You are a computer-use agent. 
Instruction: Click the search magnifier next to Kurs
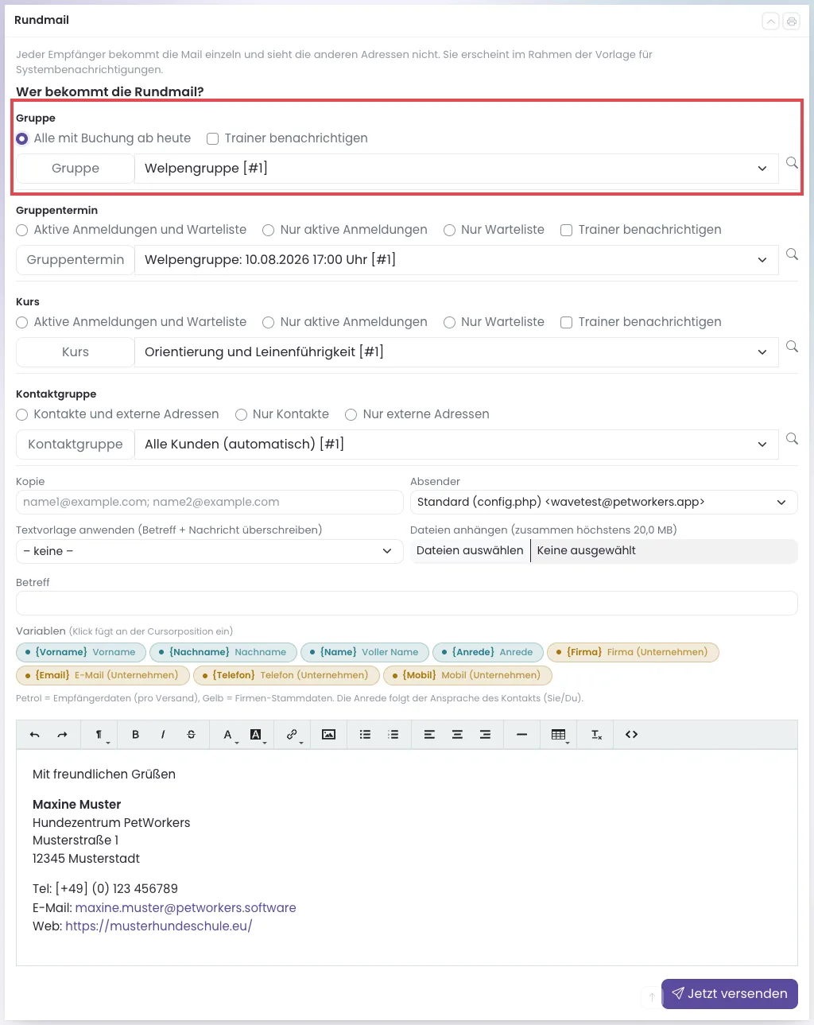792,347
